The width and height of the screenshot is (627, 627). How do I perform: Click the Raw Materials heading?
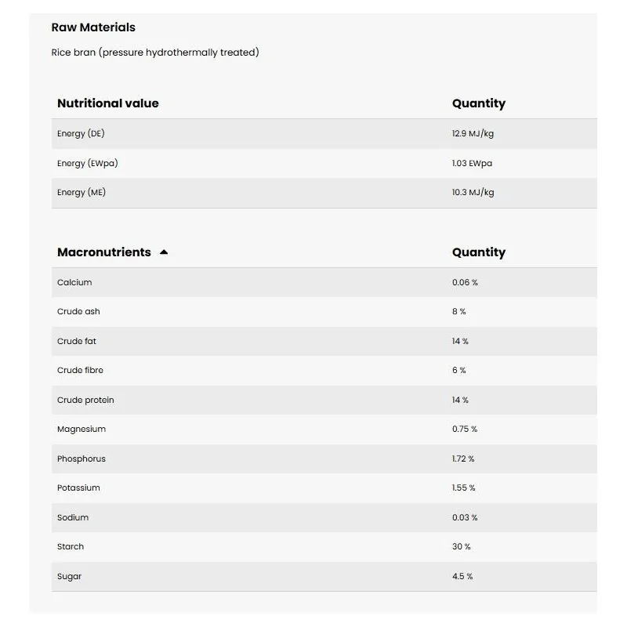pyautogui.click(x=93, y=27)
